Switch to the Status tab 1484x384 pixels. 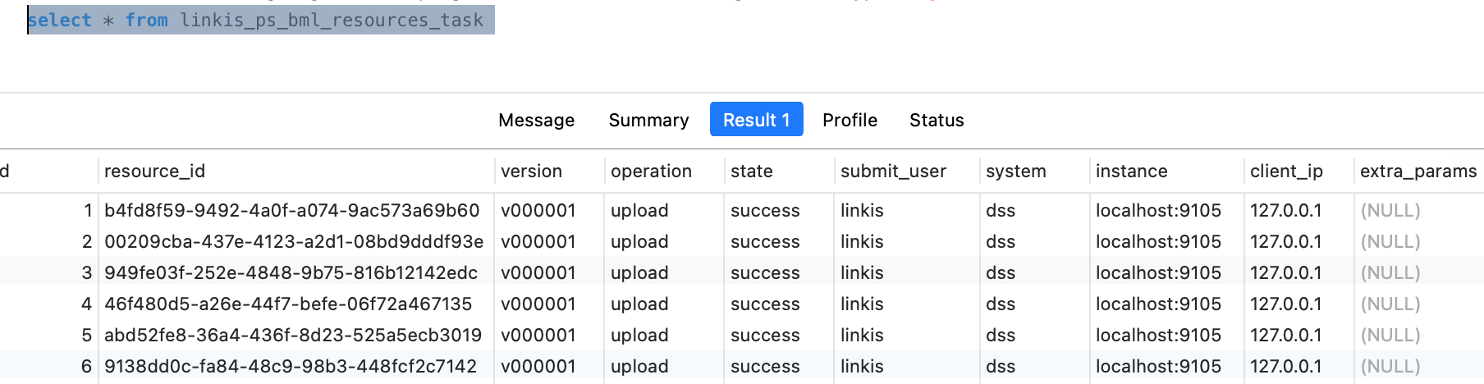(937, 120)
